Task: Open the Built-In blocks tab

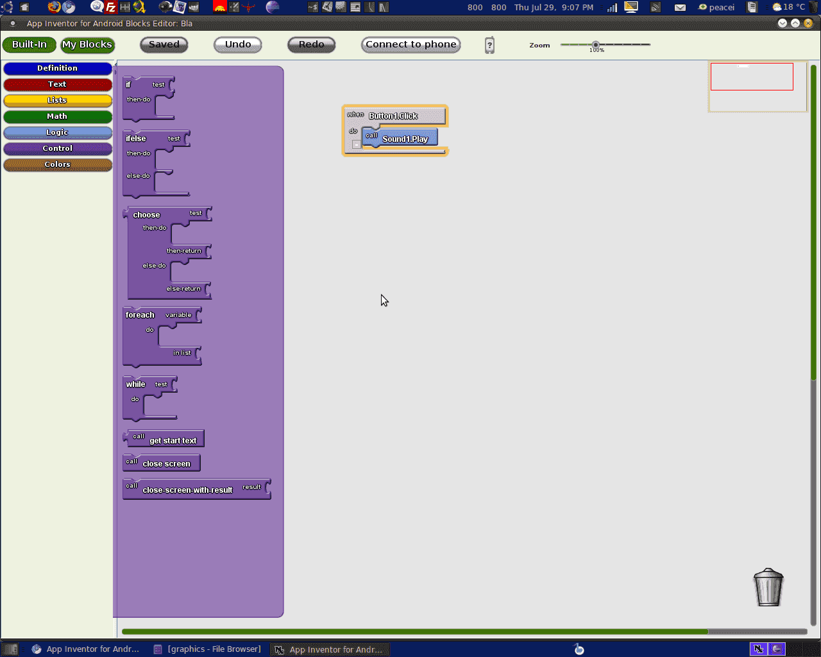Action: pyautogui.click(x=30, y=44)
